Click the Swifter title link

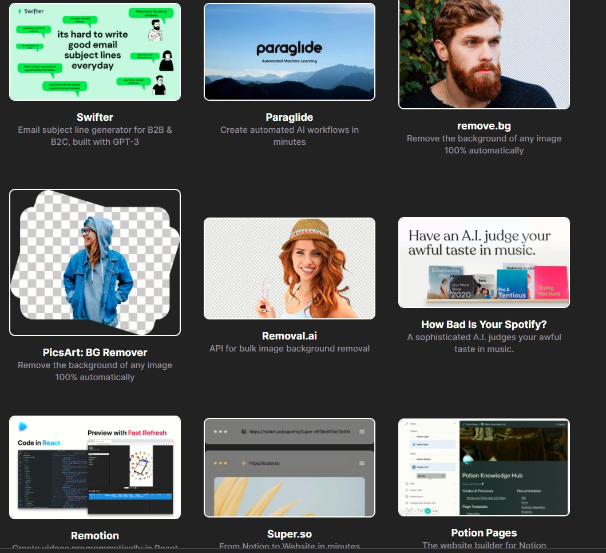(94, 117)
